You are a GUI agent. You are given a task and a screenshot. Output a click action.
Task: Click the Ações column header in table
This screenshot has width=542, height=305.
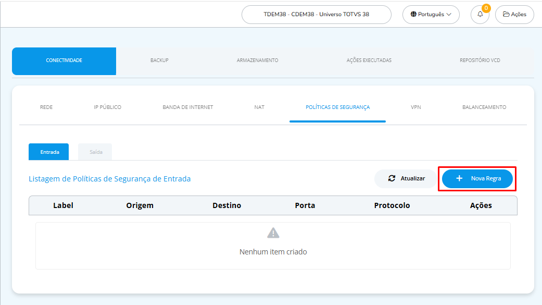[481, 205]
